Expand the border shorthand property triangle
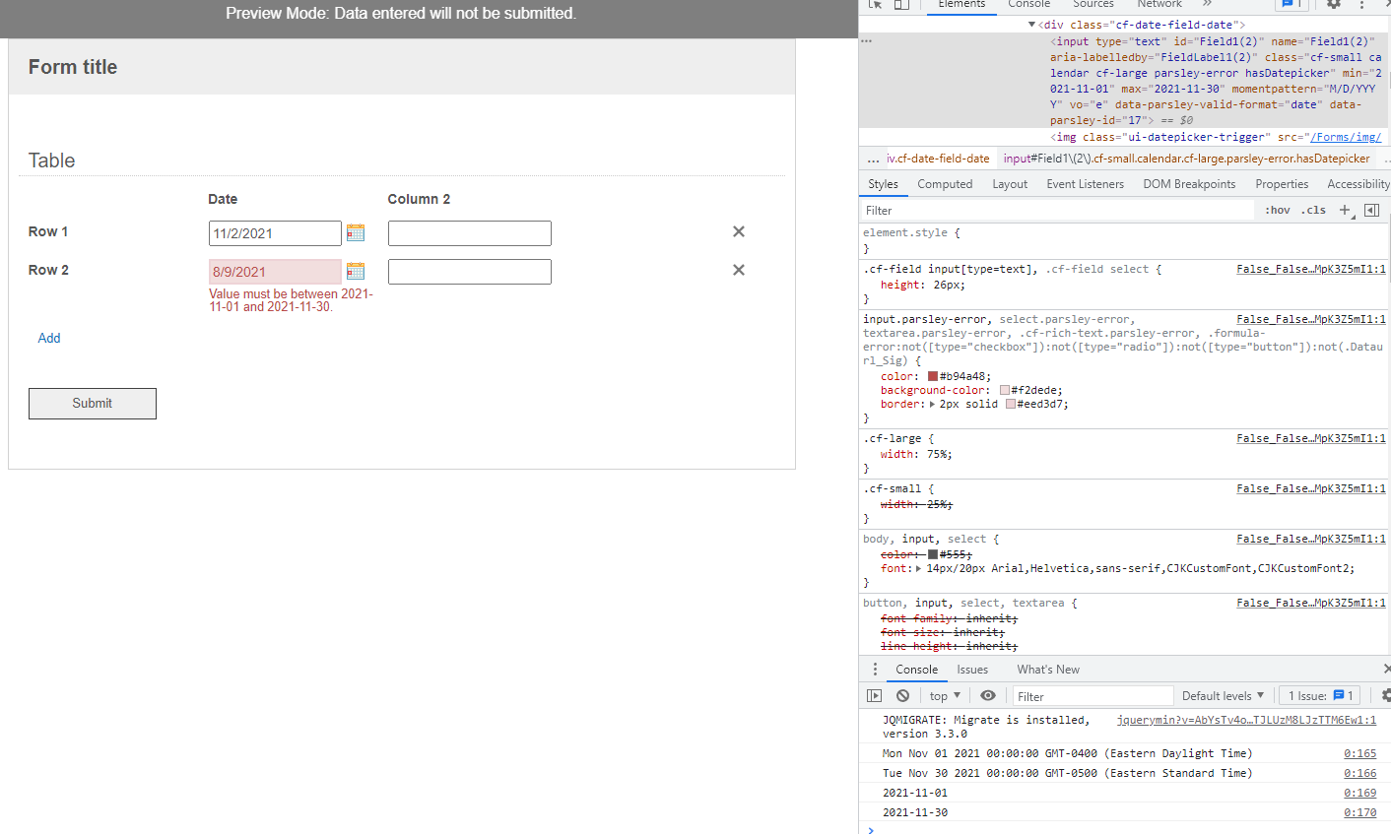The image size is (1391, 834). pyautogui.click(x=933, y=404)
